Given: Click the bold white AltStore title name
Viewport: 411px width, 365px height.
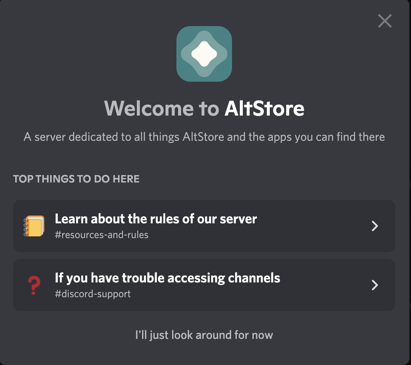Looking at the screenshot, I should pos(264,108).
